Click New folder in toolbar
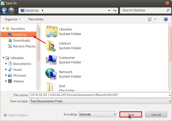The image size is (172, 121). click(36, 19)
